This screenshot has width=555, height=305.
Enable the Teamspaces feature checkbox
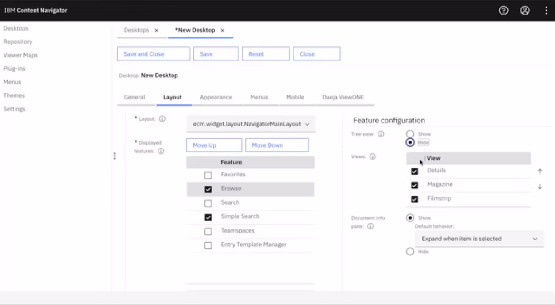[208, 231]
